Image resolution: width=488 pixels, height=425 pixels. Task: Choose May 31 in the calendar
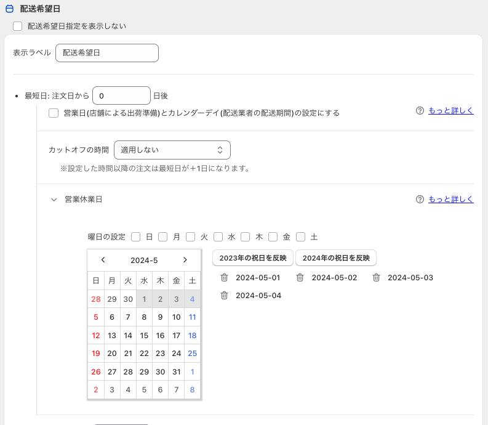tap(177, 371)
